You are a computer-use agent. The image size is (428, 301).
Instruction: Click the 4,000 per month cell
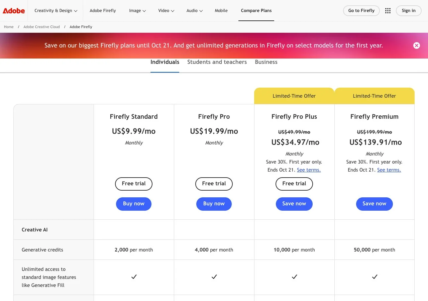tap(214, 250)
